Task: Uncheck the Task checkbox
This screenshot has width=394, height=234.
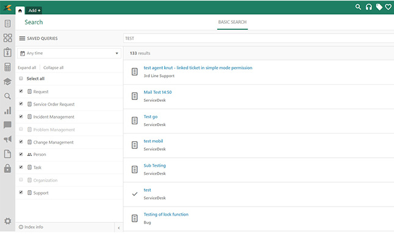Action: pos(21,167)
